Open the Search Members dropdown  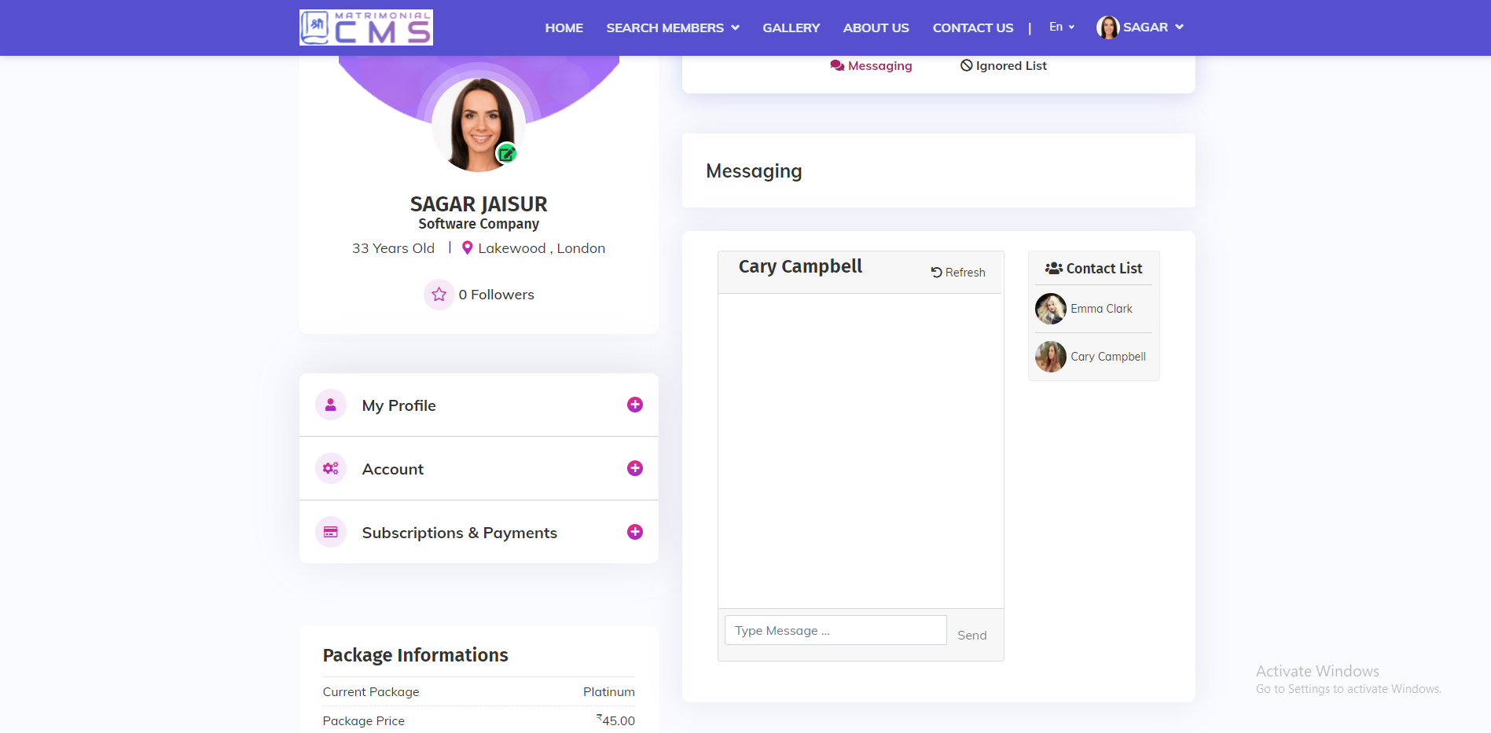[672, 27]
